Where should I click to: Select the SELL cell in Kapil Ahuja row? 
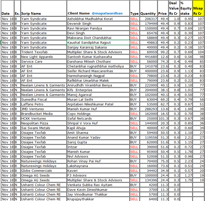click(135, 128)
